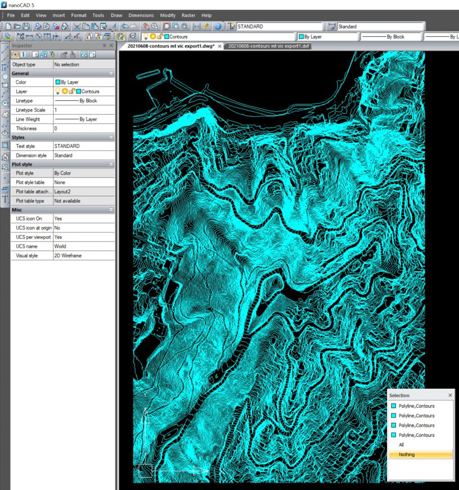Click the Quick select icon in Inspector
Screen dimensions: 459x490
click(52, 55)
